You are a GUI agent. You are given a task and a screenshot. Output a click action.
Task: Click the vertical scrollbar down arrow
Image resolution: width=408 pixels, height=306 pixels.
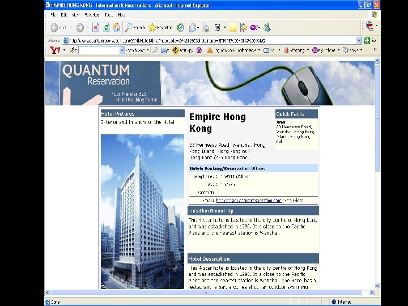point(377,286)
